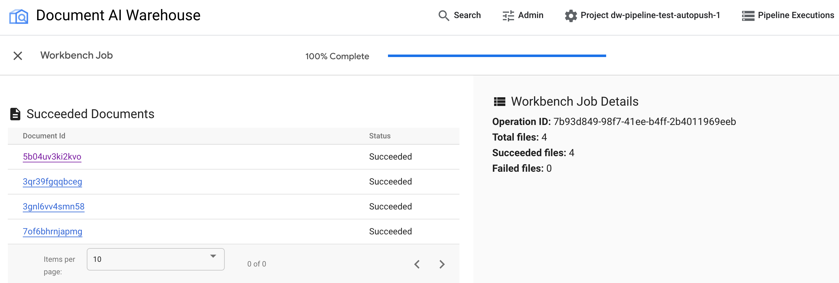Click the Workbench Job Details list icon
The image size is (839, 283).
(x=499, y=102)
